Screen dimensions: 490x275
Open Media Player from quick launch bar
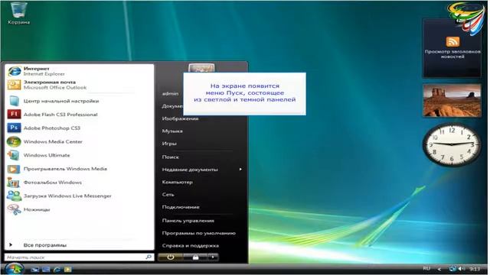(x=68, y=270)
